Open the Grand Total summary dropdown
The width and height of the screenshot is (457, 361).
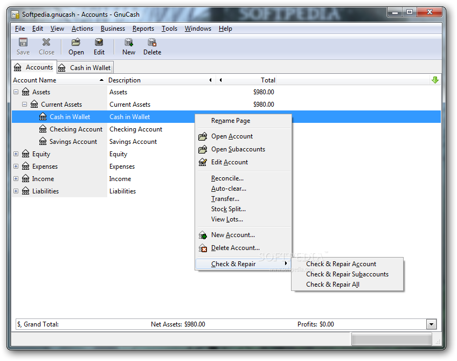point(431,324)
